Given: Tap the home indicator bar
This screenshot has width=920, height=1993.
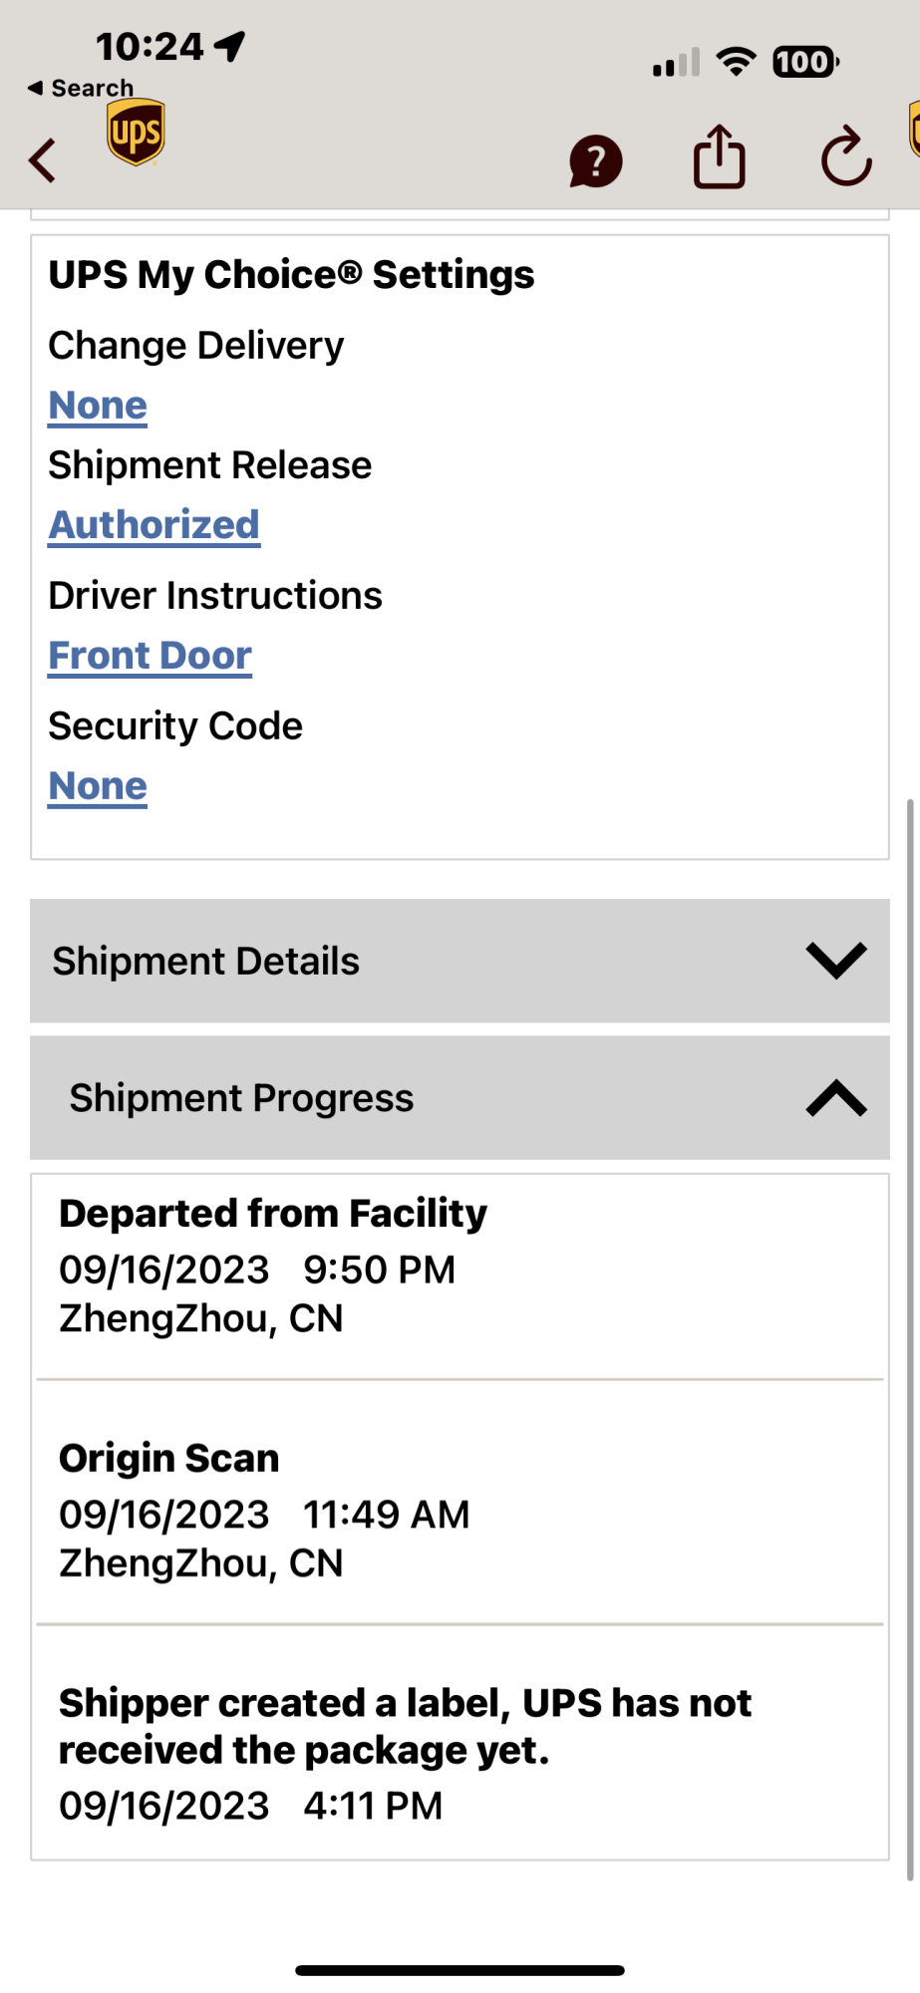Looking at the screenshot, I should tap(460, 1970).
